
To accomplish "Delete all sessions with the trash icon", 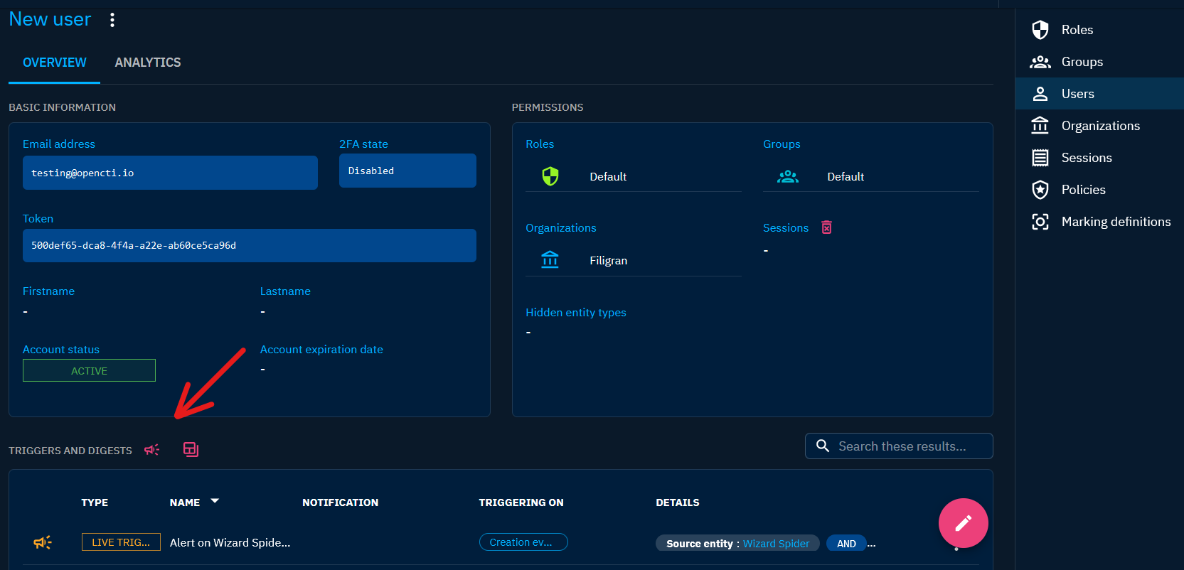I will pyautogui.click(x=826, y=227).
